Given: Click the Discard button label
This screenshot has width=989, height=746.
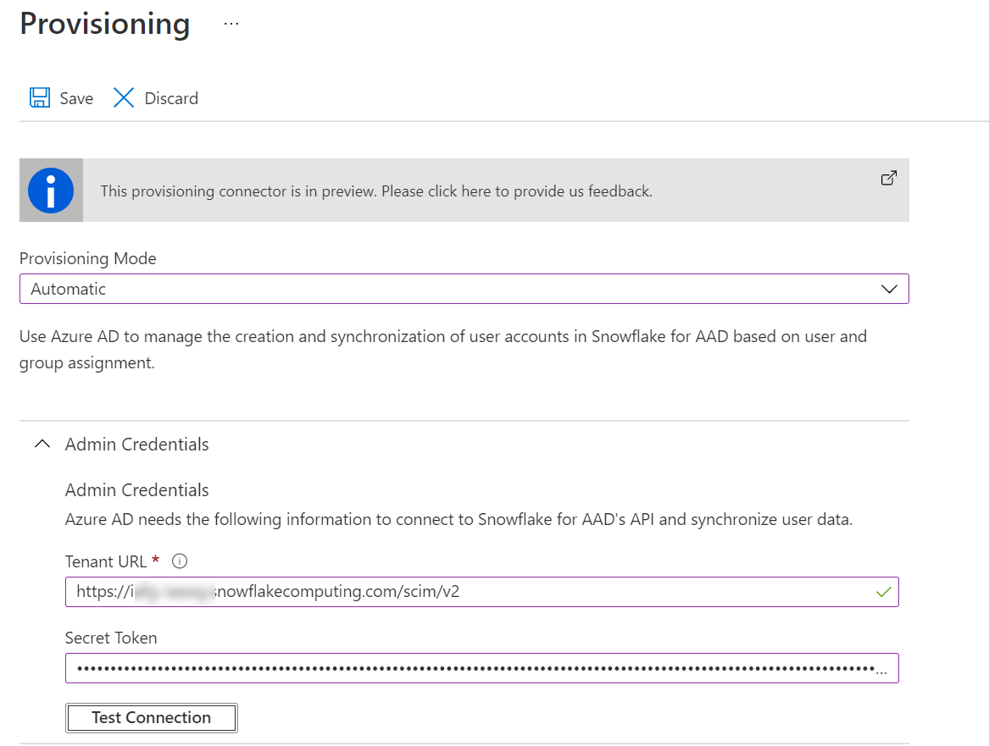Looking at the screenshot, I should click(x=171, y=98).
